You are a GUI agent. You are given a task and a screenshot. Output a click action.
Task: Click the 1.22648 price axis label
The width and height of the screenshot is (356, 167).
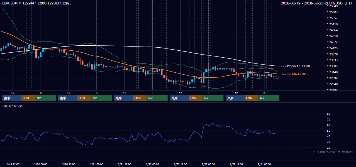click(x=332, y=84)
